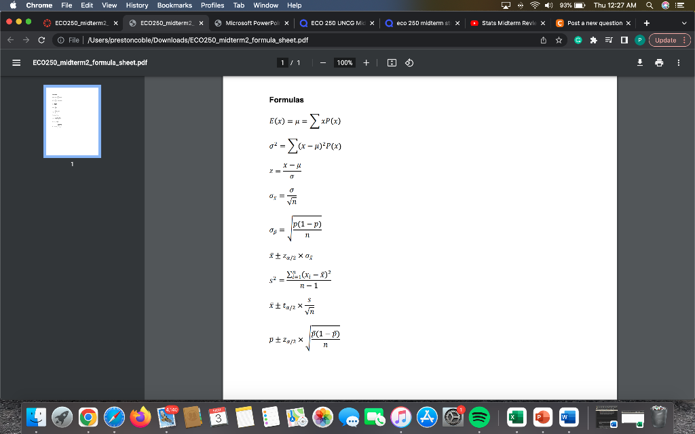
Task: Open the Window menu
Action: [x=265, y=5]
